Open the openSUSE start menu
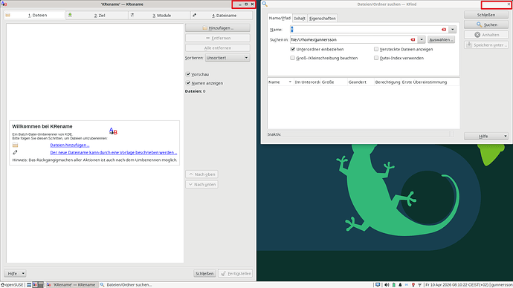This screenshot has width=513, height=288. pos(12,285)
